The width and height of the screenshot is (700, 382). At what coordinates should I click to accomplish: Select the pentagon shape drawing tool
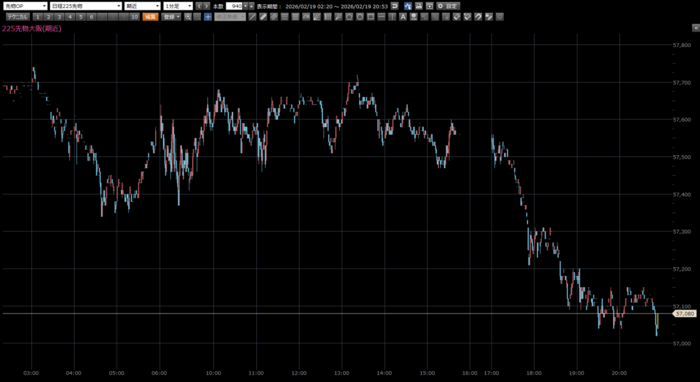(349, 16)
